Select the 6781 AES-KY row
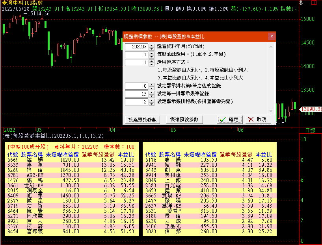Viewport: 322px width, 245px height. point(71,175)
